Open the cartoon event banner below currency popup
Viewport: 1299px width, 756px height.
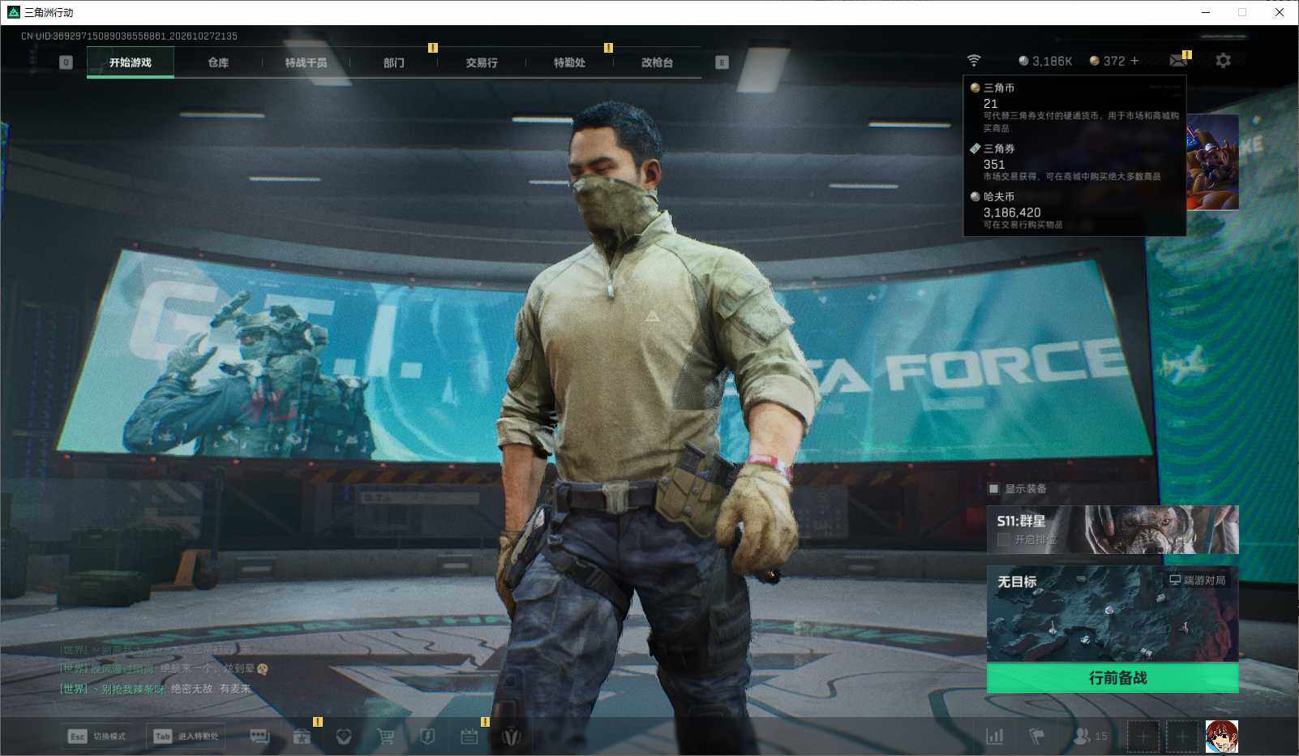click(1212, 162)
